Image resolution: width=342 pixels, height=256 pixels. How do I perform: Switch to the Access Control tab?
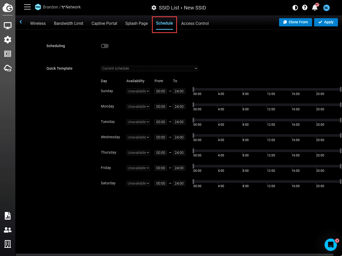195,23
